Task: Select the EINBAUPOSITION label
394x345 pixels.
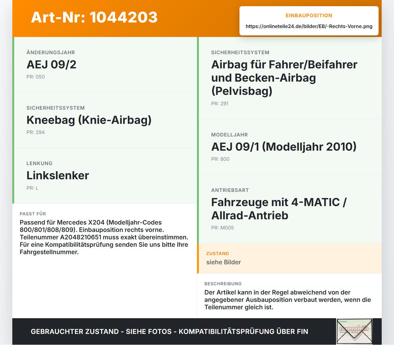Action: tap(309, 15)
